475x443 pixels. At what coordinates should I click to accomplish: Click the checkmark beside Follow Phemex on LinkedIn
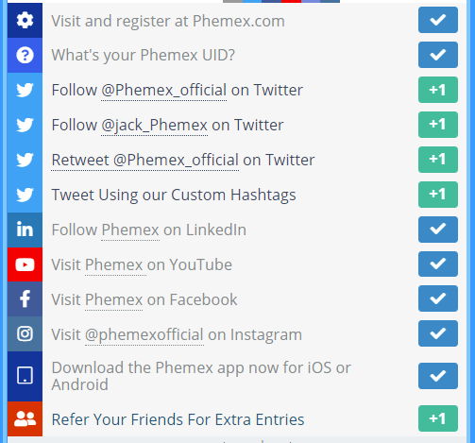click(438, 230)
